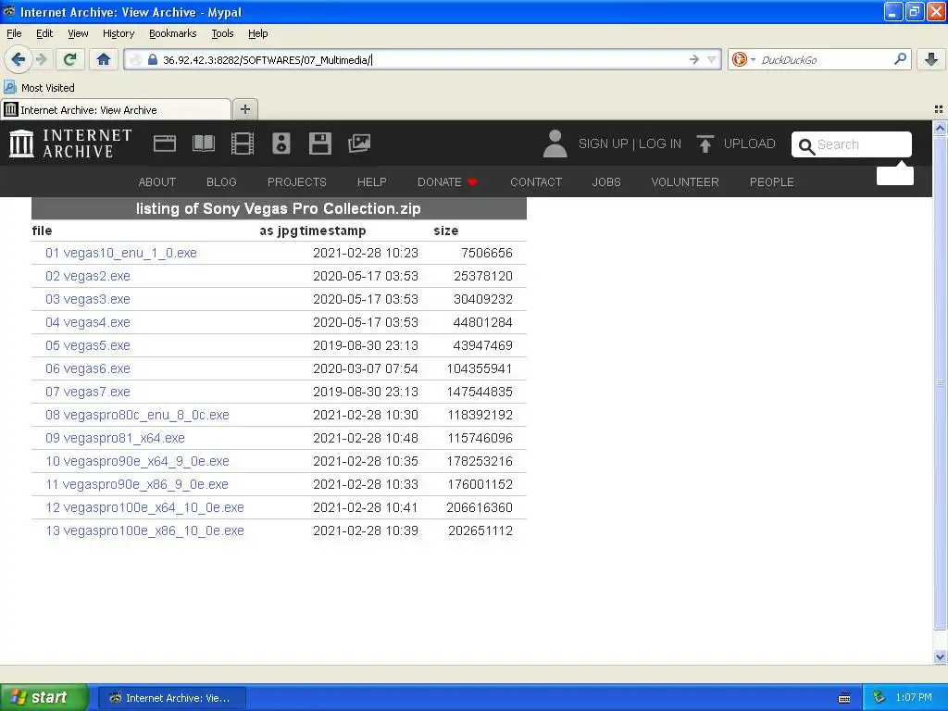Viewport: 948px width, 711px height.
Task: Open file 12 vegaspro100e_x64_10_0e.exe
Action: 144,507
